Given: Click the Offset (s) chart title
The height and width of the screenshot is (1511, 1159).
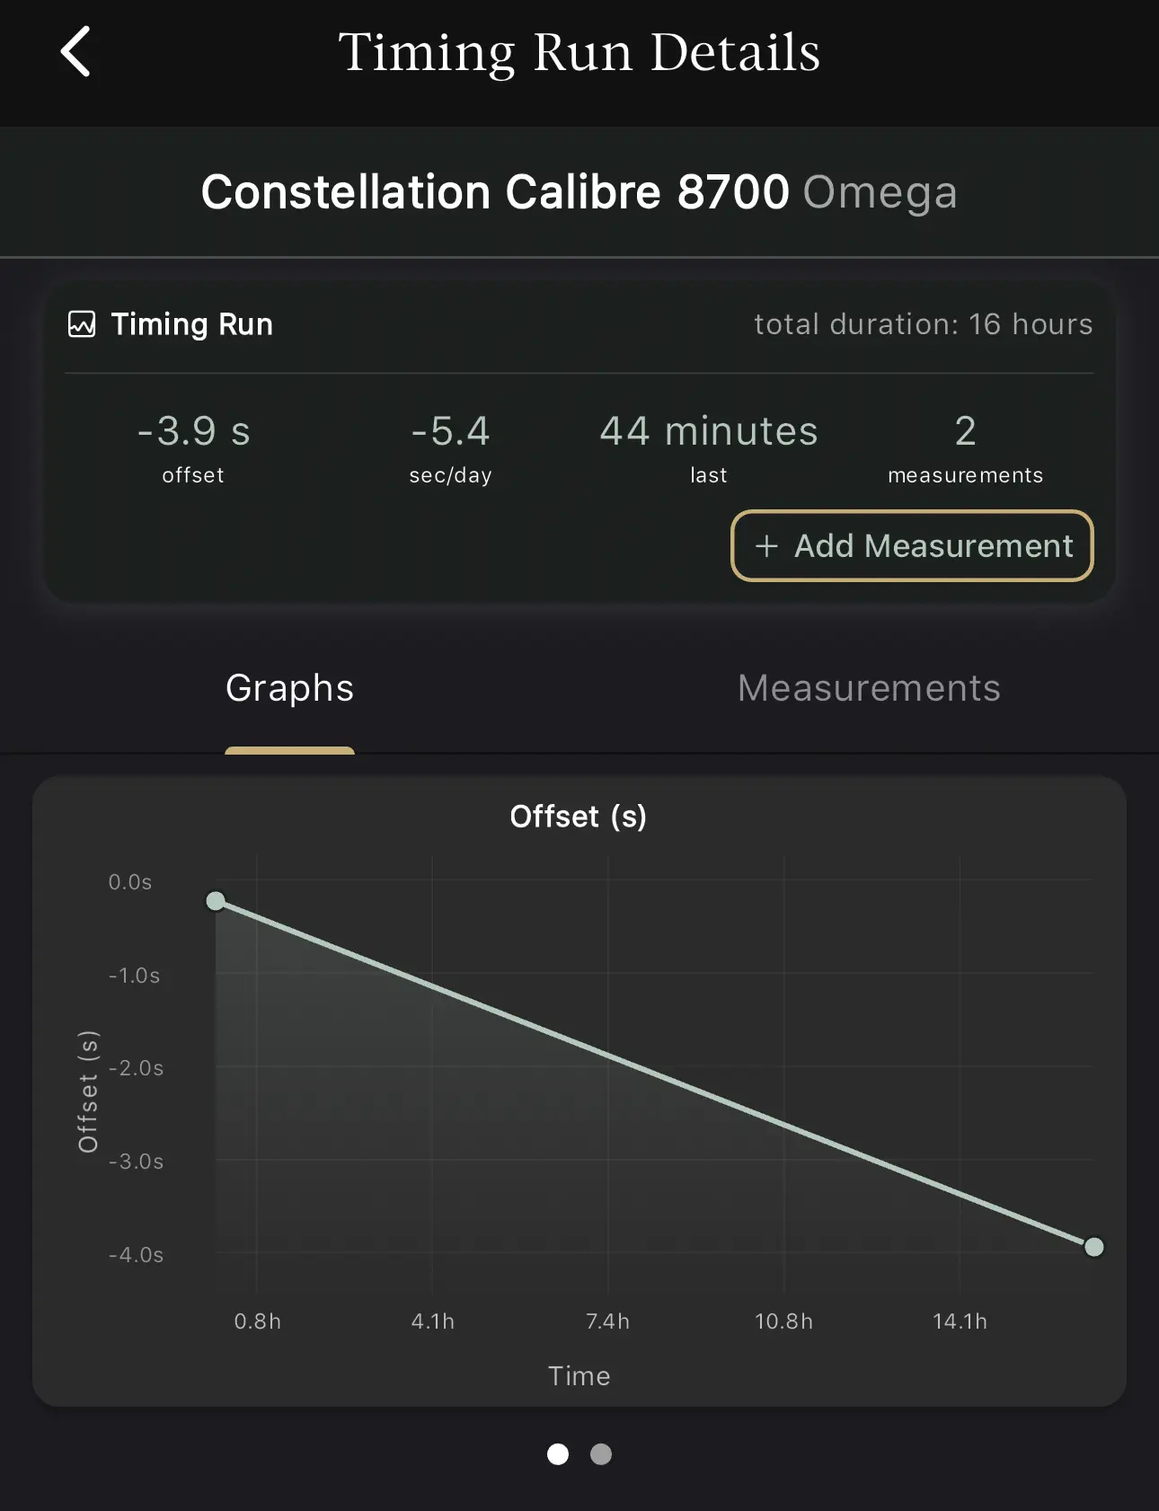Looking at the screenshot, I should point(579,817).
